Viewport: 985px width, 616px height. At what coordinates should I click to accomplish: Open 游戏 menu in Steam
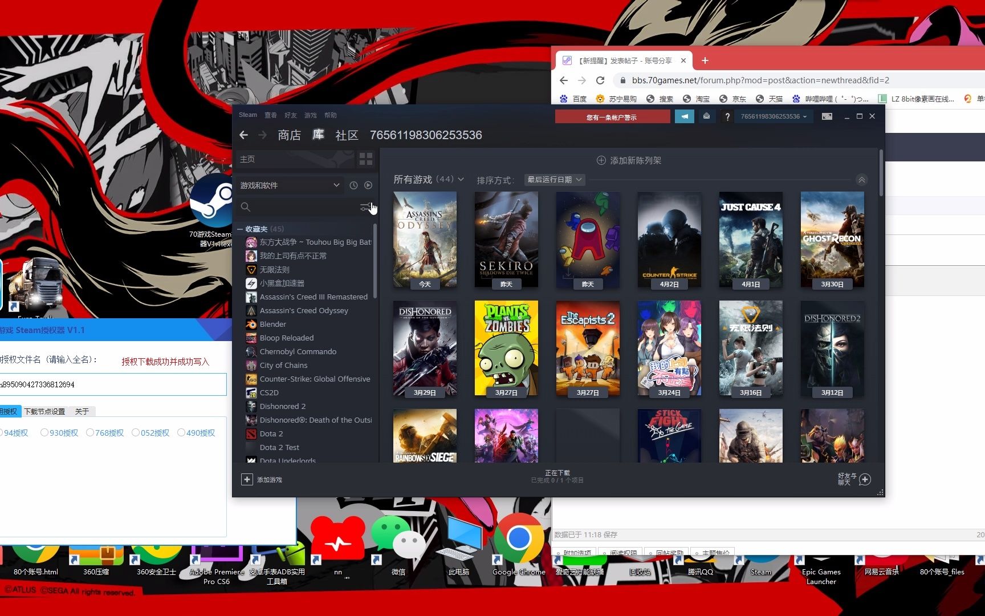(x=311, y=115)
